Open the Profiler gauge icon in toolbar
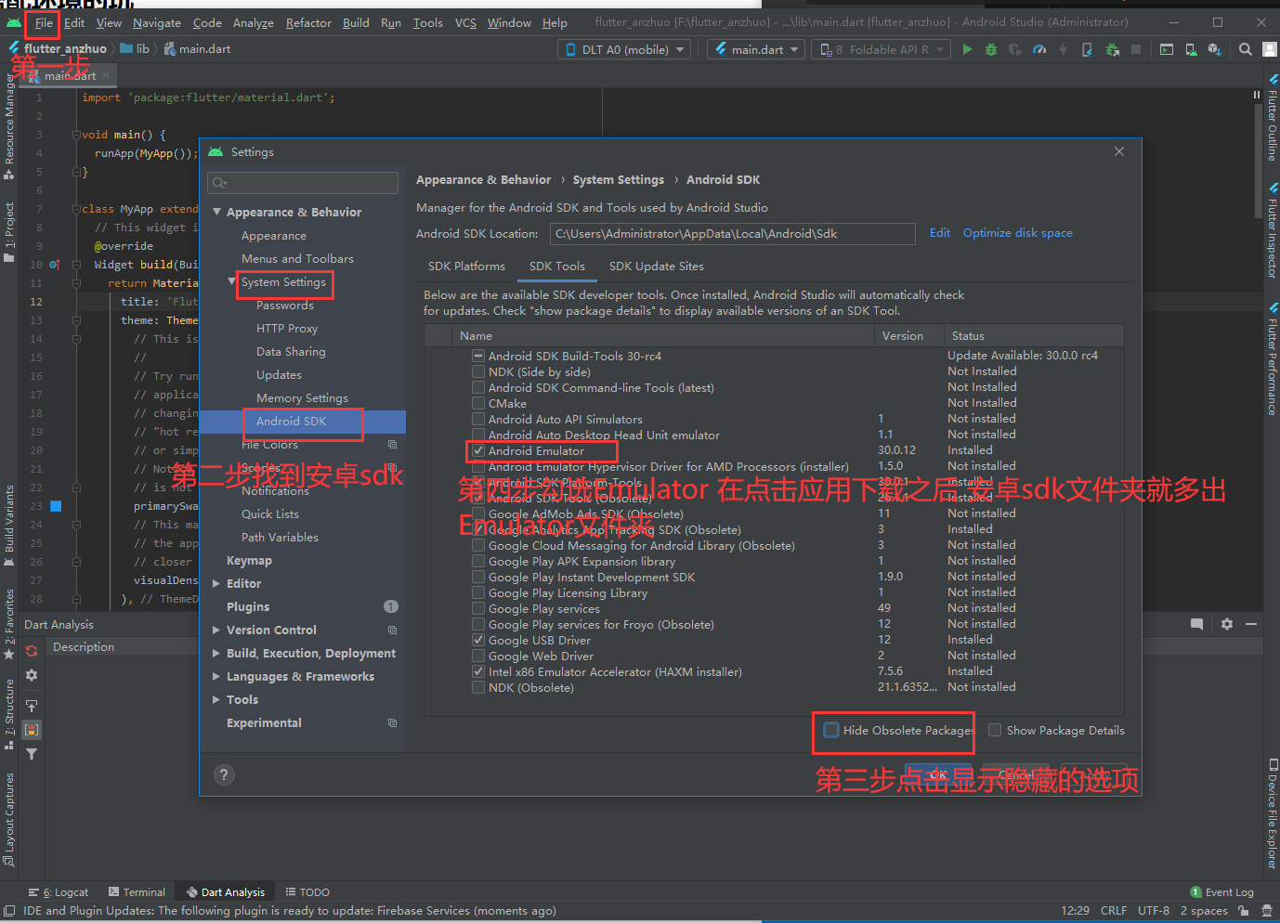 tap(1039, 49)
